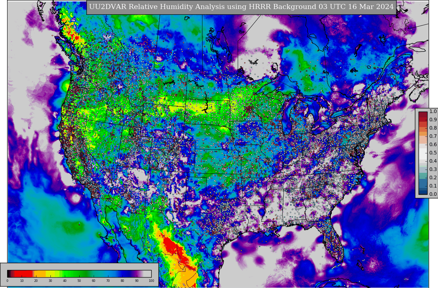Select the 0.4 label on the right legend
Image resolution: width=438 pixels, height=288 pixels.
pyautogui.click(x=433, y=161)
